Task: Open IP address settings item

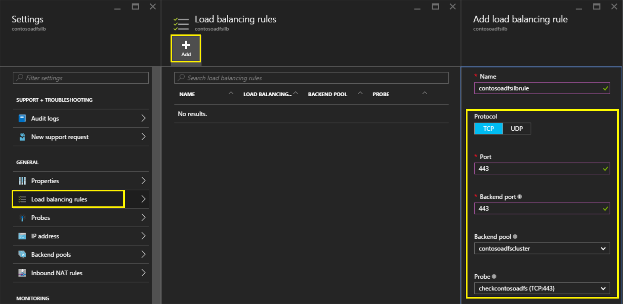Action: point(81,236)
